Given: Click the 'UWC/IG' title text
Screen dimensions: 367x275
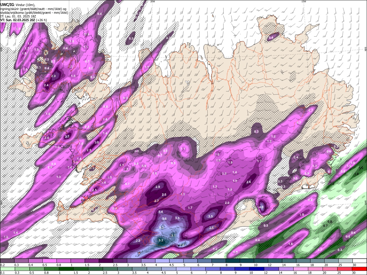Looking at the screenshot, I should click(x=7, y=5).
